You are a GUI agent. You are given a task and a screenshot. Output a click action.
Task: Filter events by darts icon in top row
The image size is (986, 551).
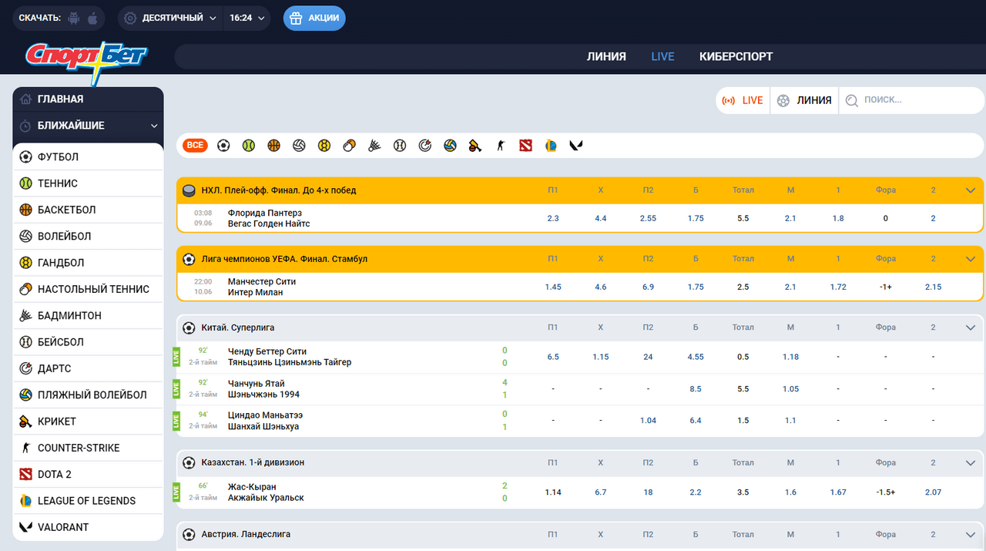(x=424, y=145)
